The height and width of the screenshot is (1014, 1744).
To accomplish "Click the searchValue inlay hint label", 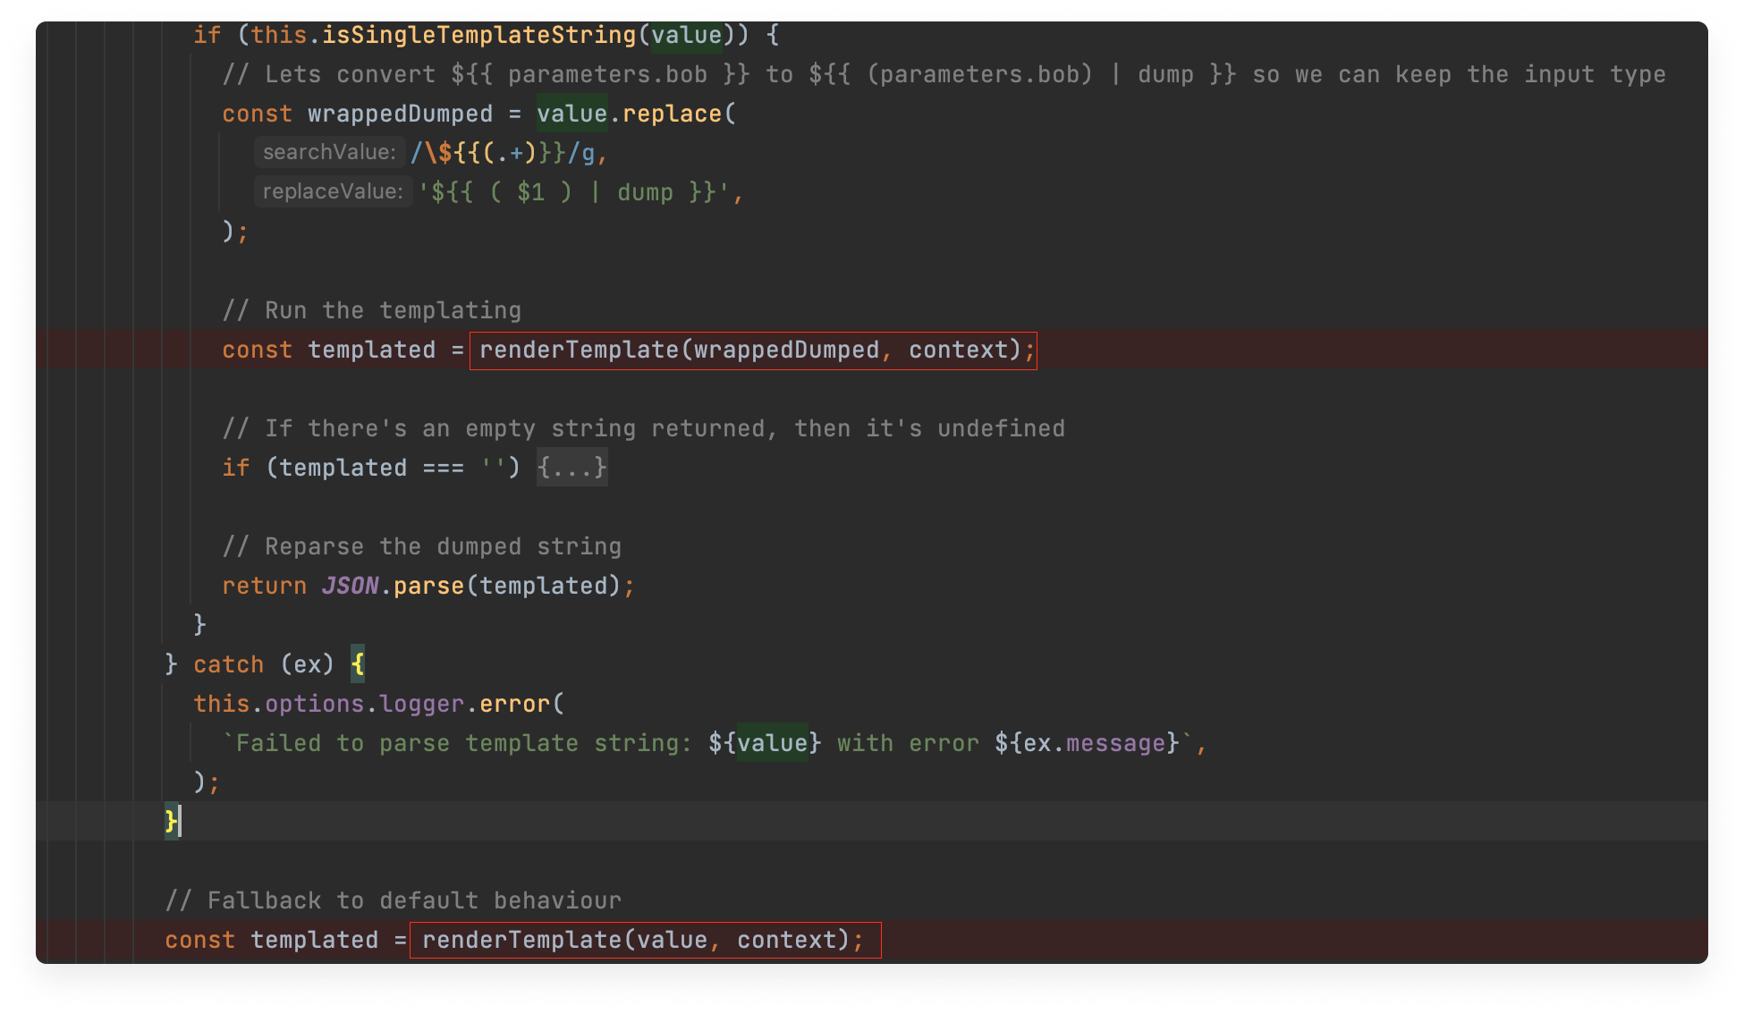I will click(x=329, y=152).
